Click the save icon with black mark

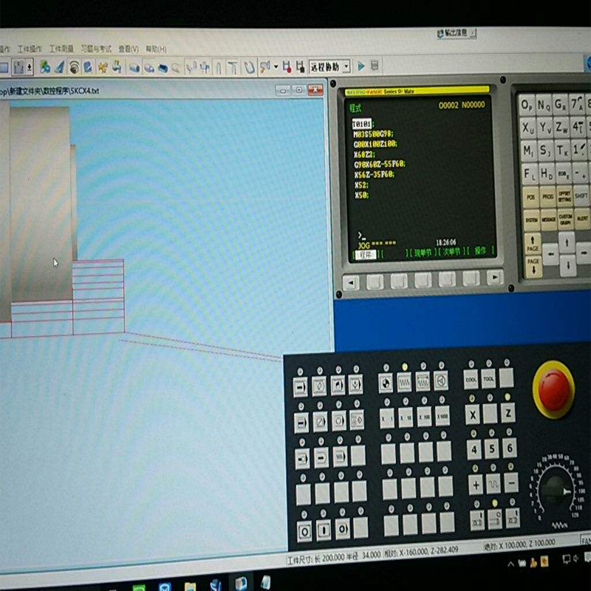click(x=300, y=66)
